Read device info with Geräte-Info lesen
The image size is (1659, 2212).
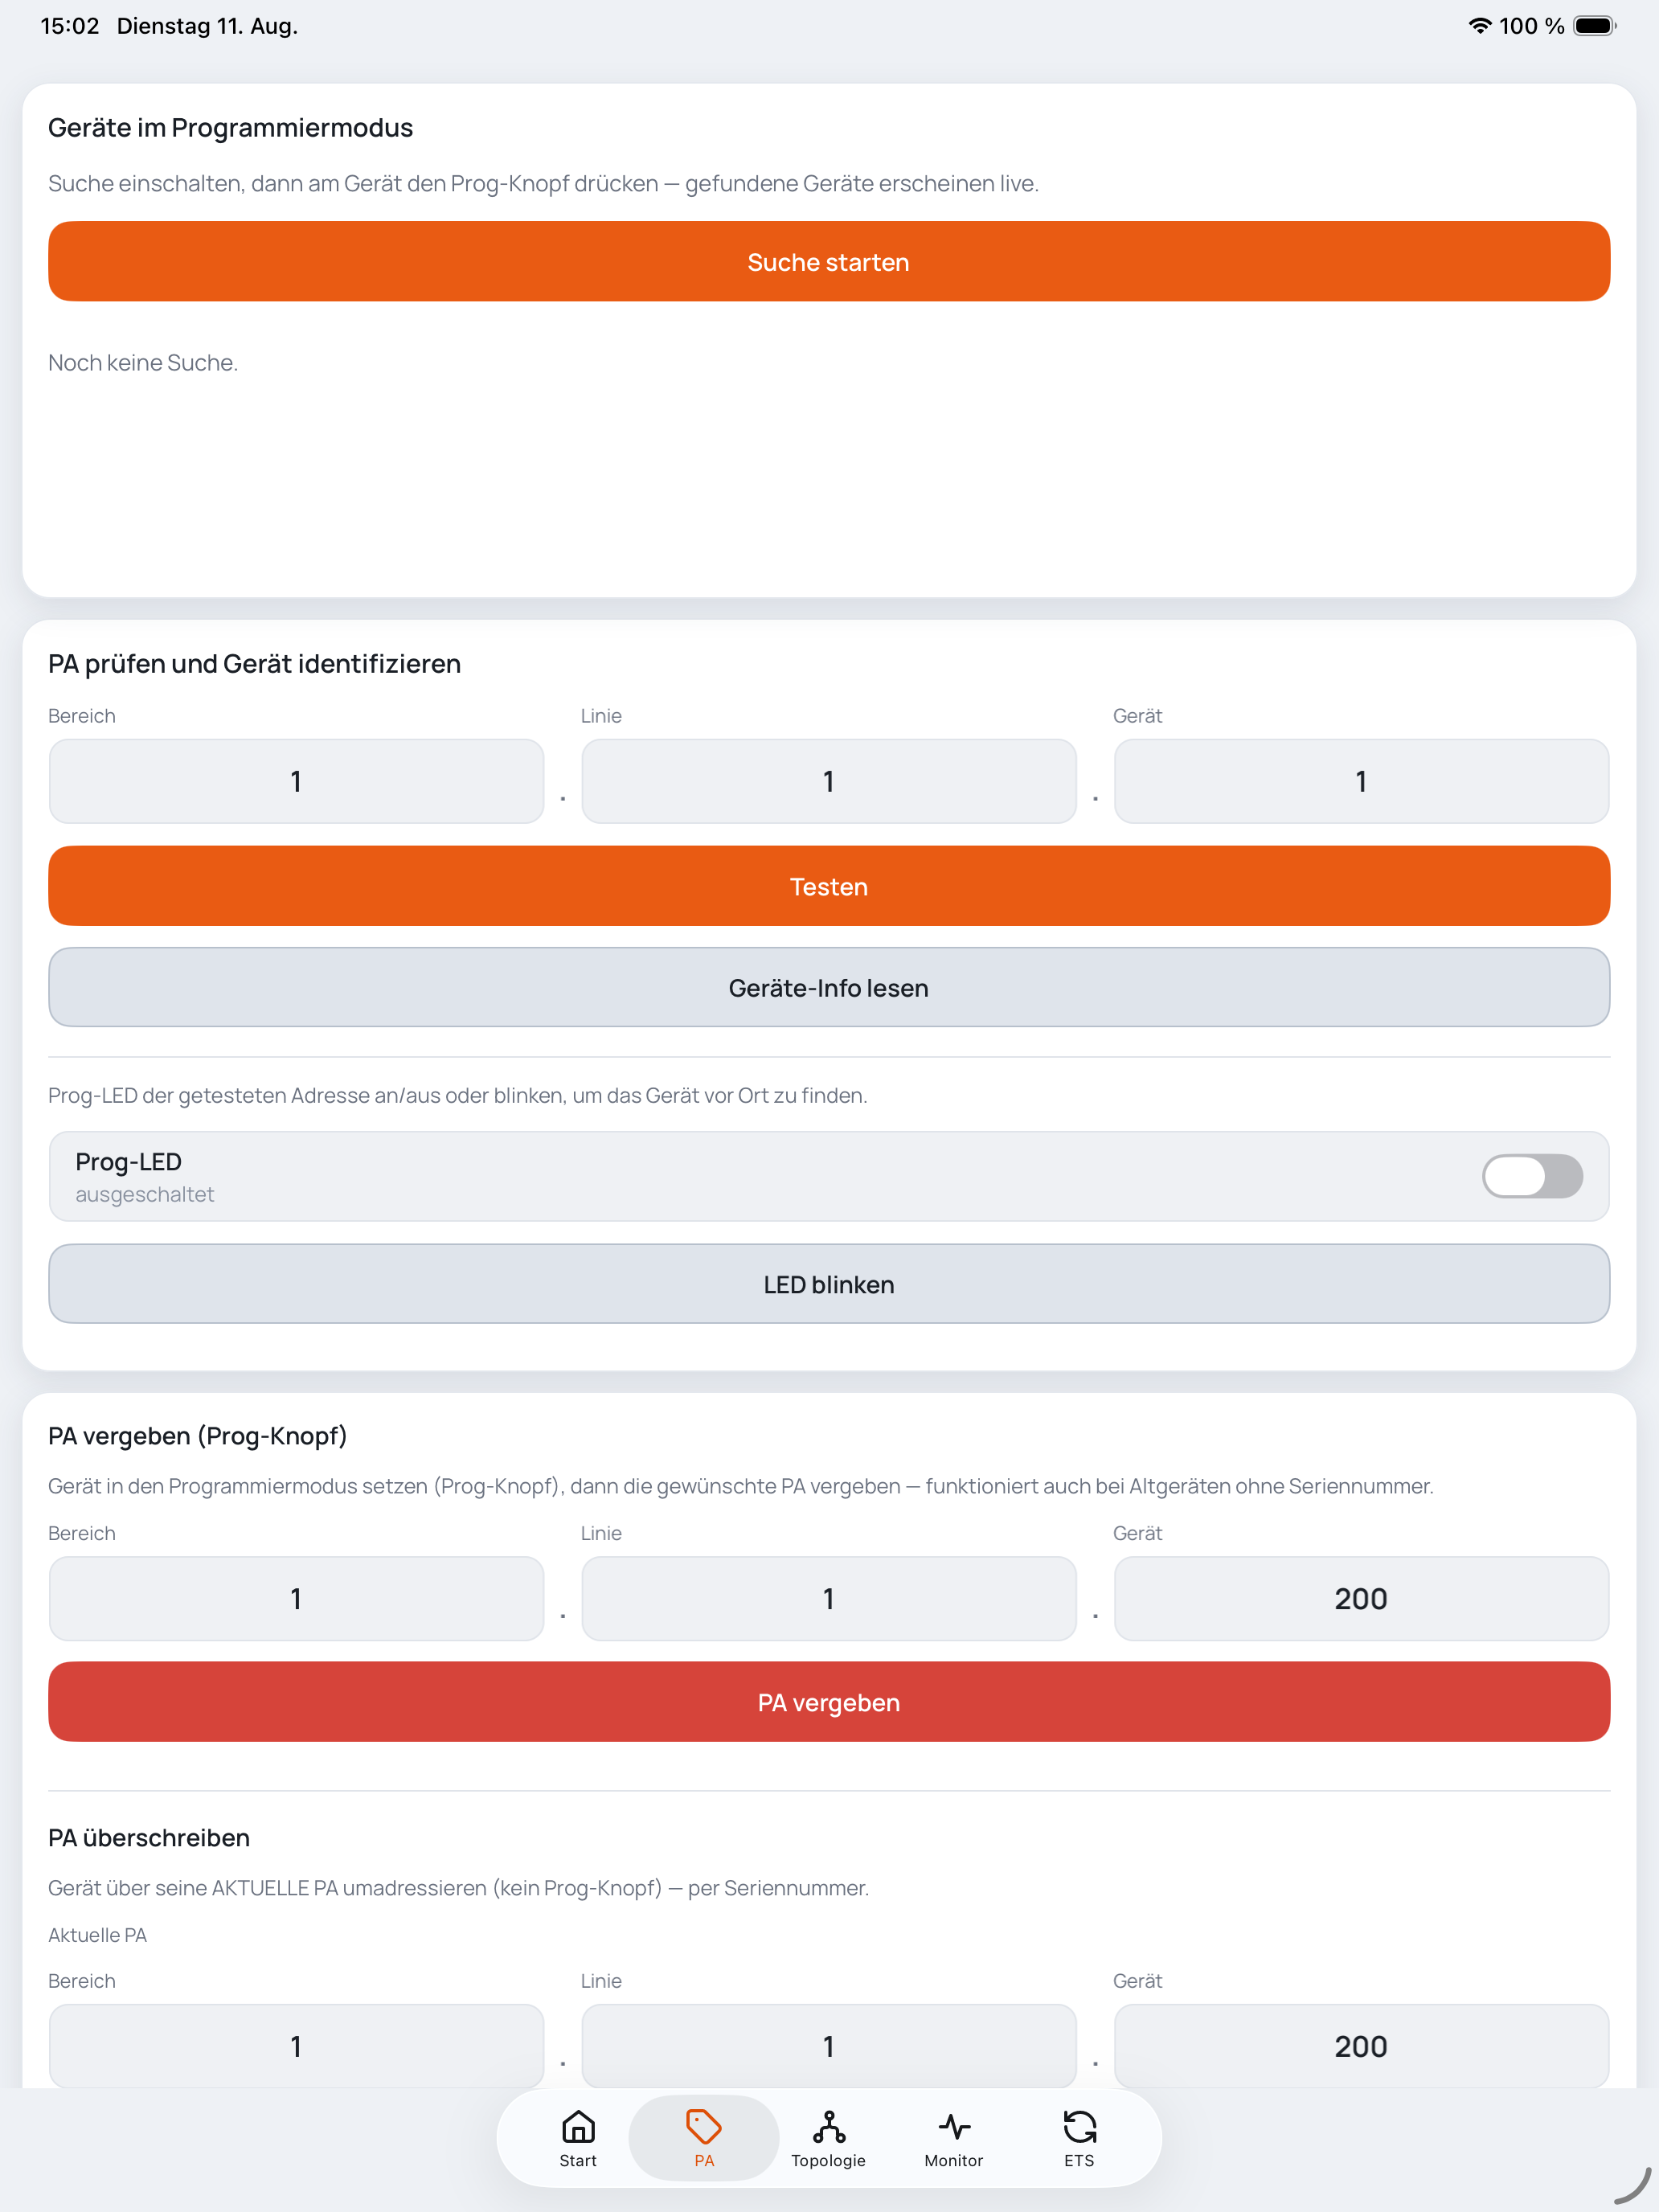(829, 988)
